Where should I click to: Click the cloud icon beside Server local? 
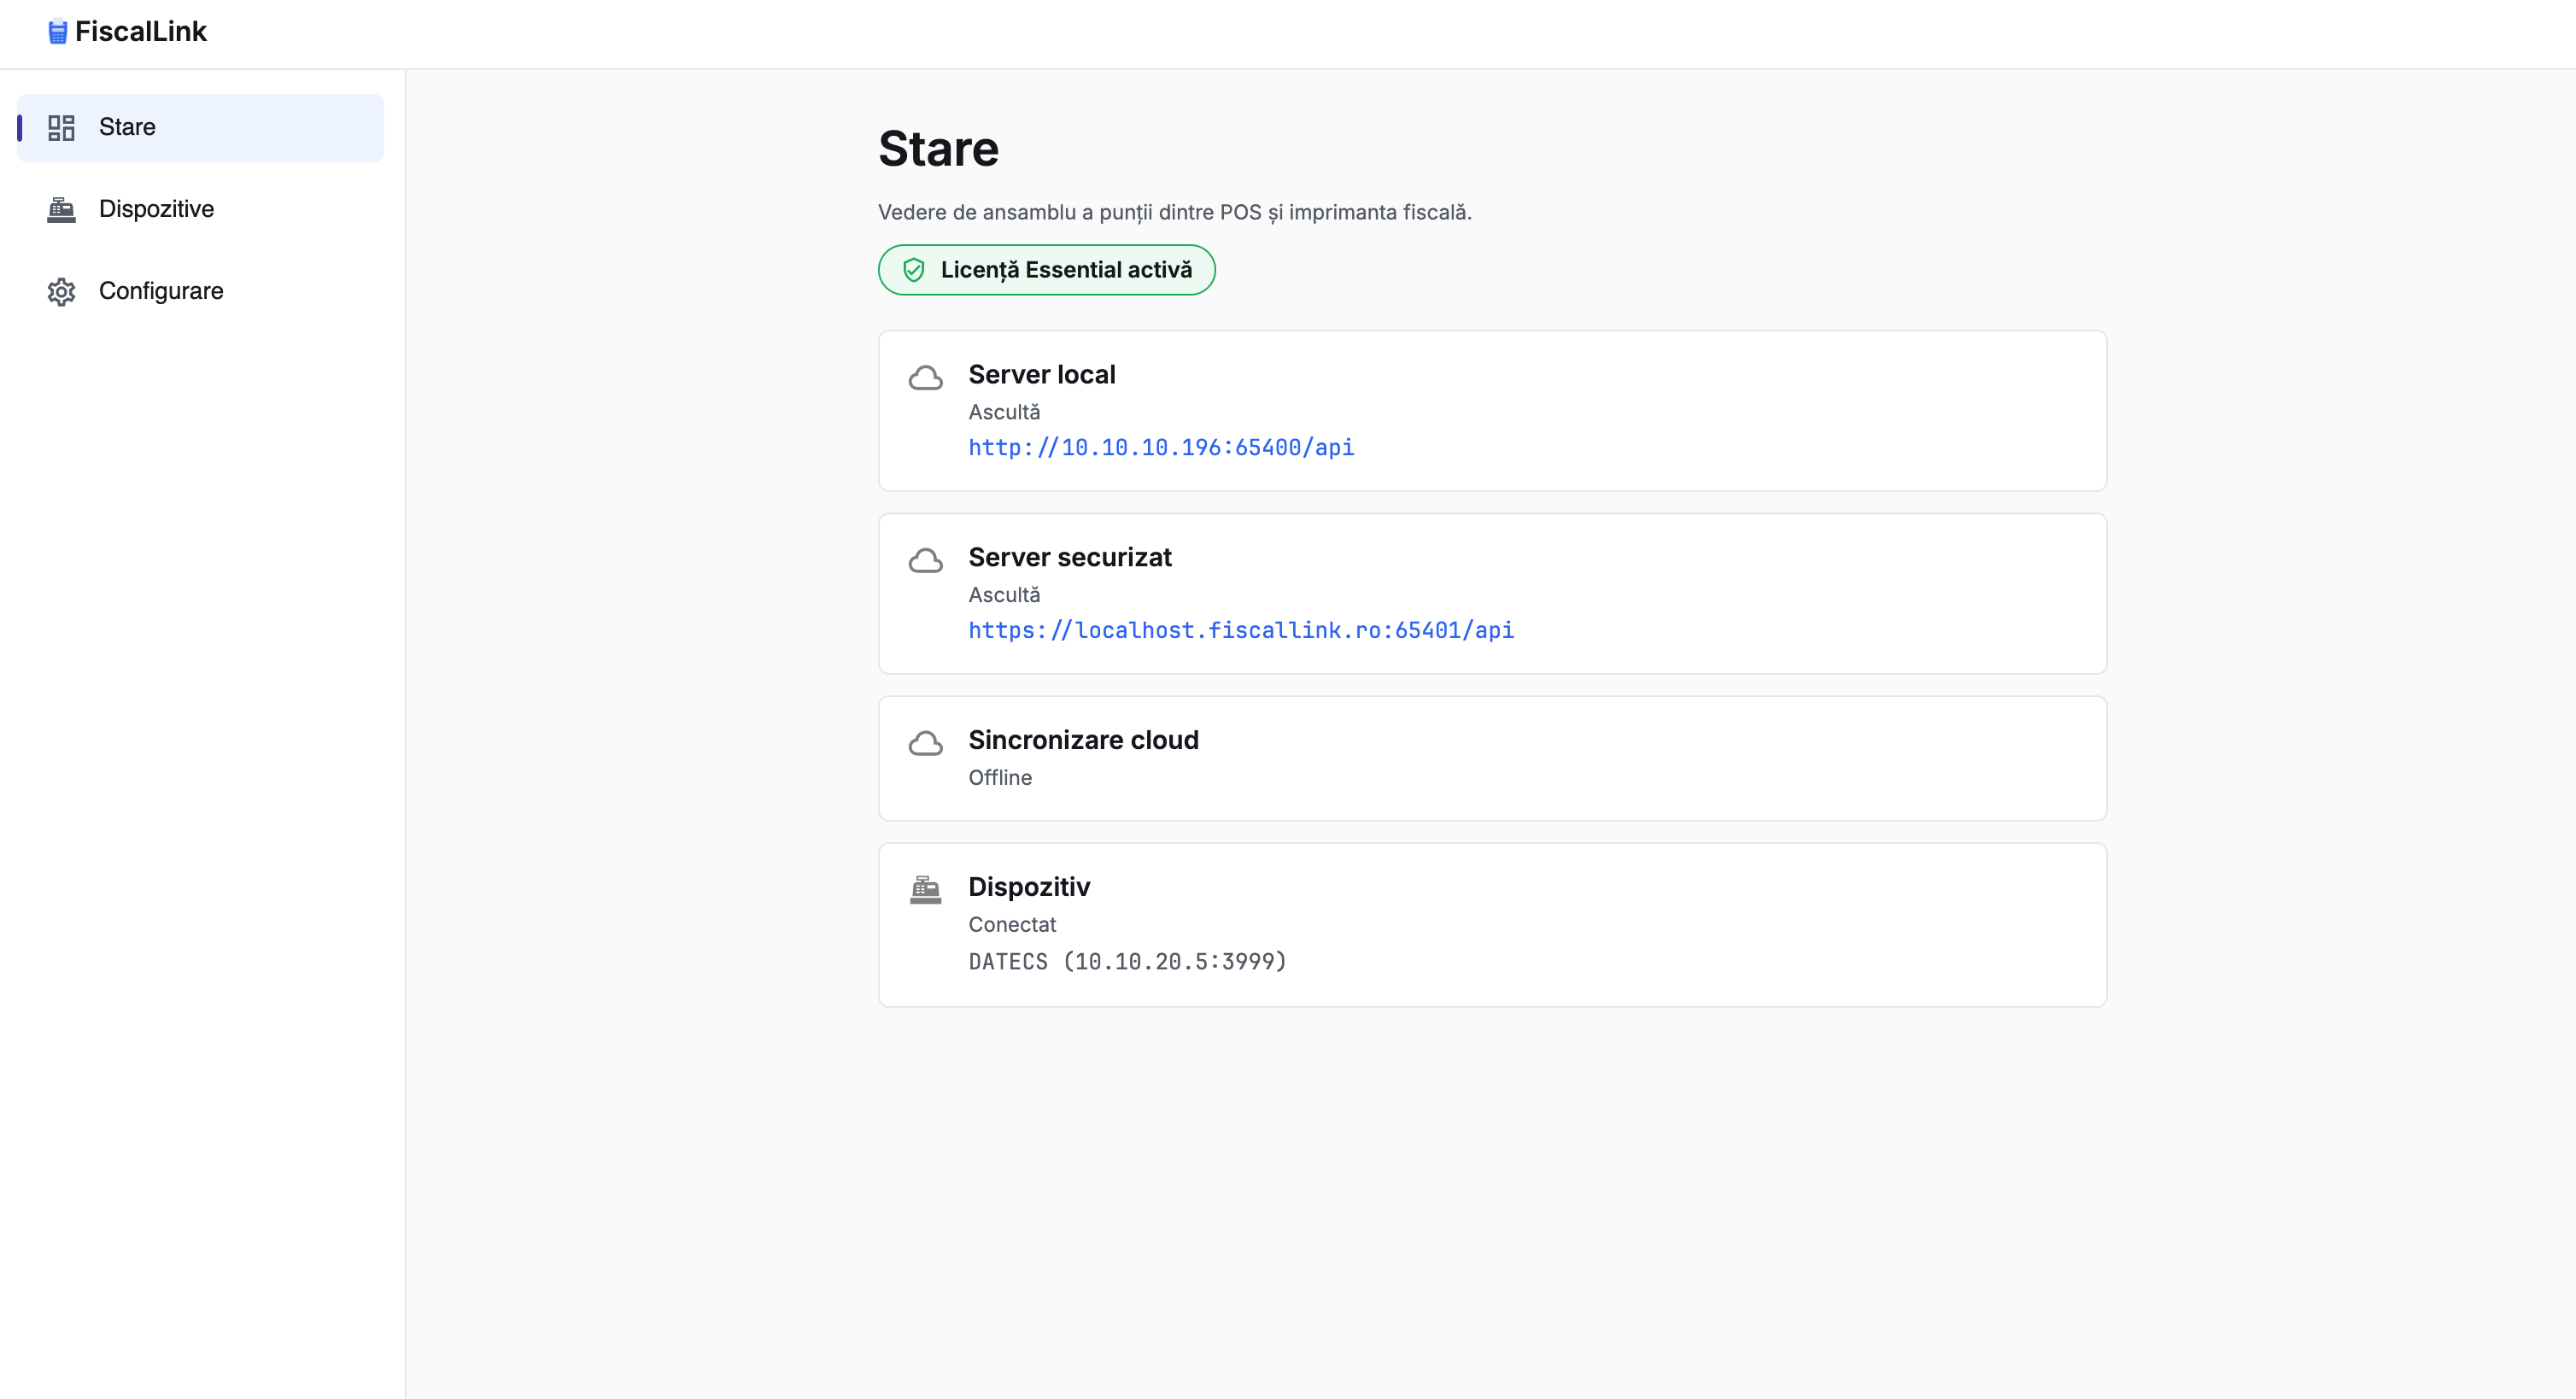click(926, 378)
